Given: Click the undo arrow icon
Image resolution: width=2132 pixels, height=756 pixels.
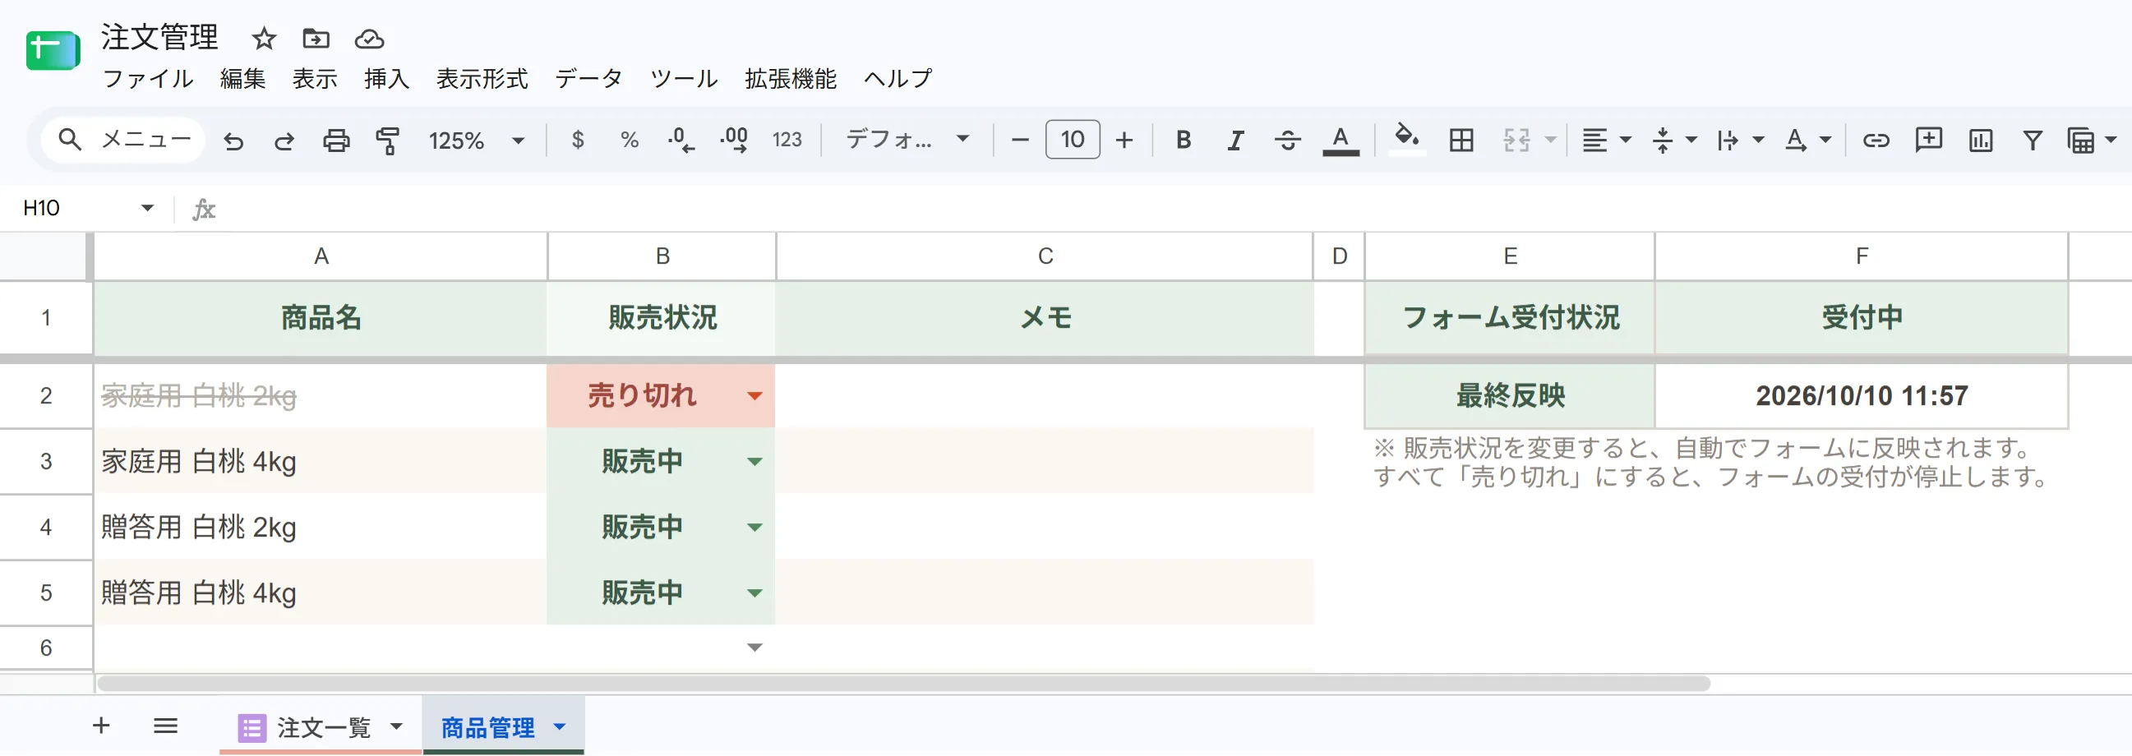Looking at the screenshot, I should [x=233, y=141].
